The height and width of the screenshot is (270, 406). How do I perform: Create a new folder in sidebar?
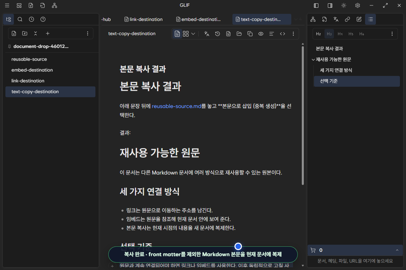[25, 33]
